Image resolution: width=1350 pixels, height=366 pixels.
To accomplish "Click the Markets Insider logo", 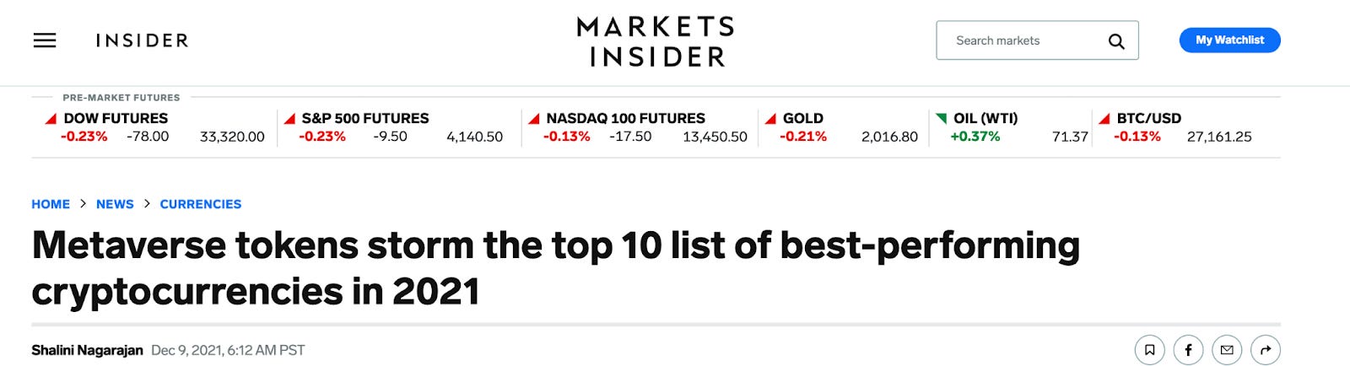I will 656,41.
